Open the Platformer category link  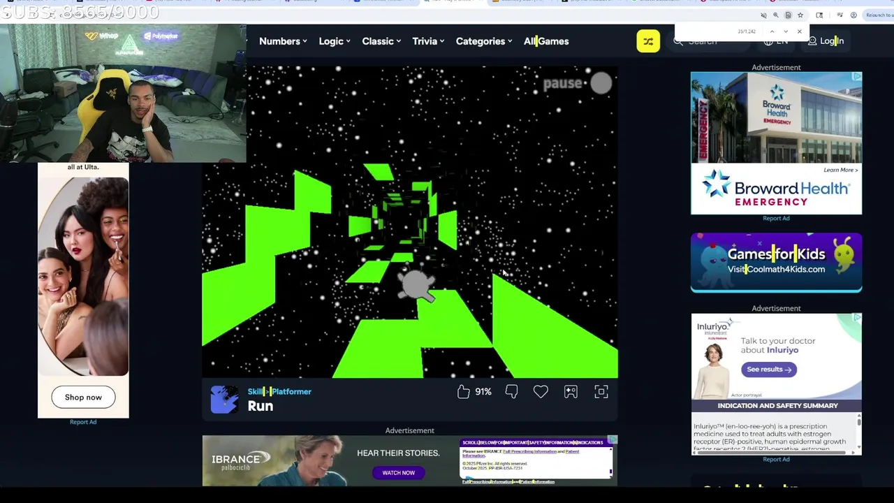coord(291,391)
